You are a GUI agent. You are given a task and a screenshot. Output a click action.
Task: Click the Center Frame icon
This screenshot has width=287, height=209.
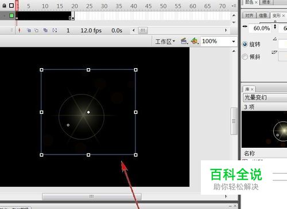[x=20, y=30]
